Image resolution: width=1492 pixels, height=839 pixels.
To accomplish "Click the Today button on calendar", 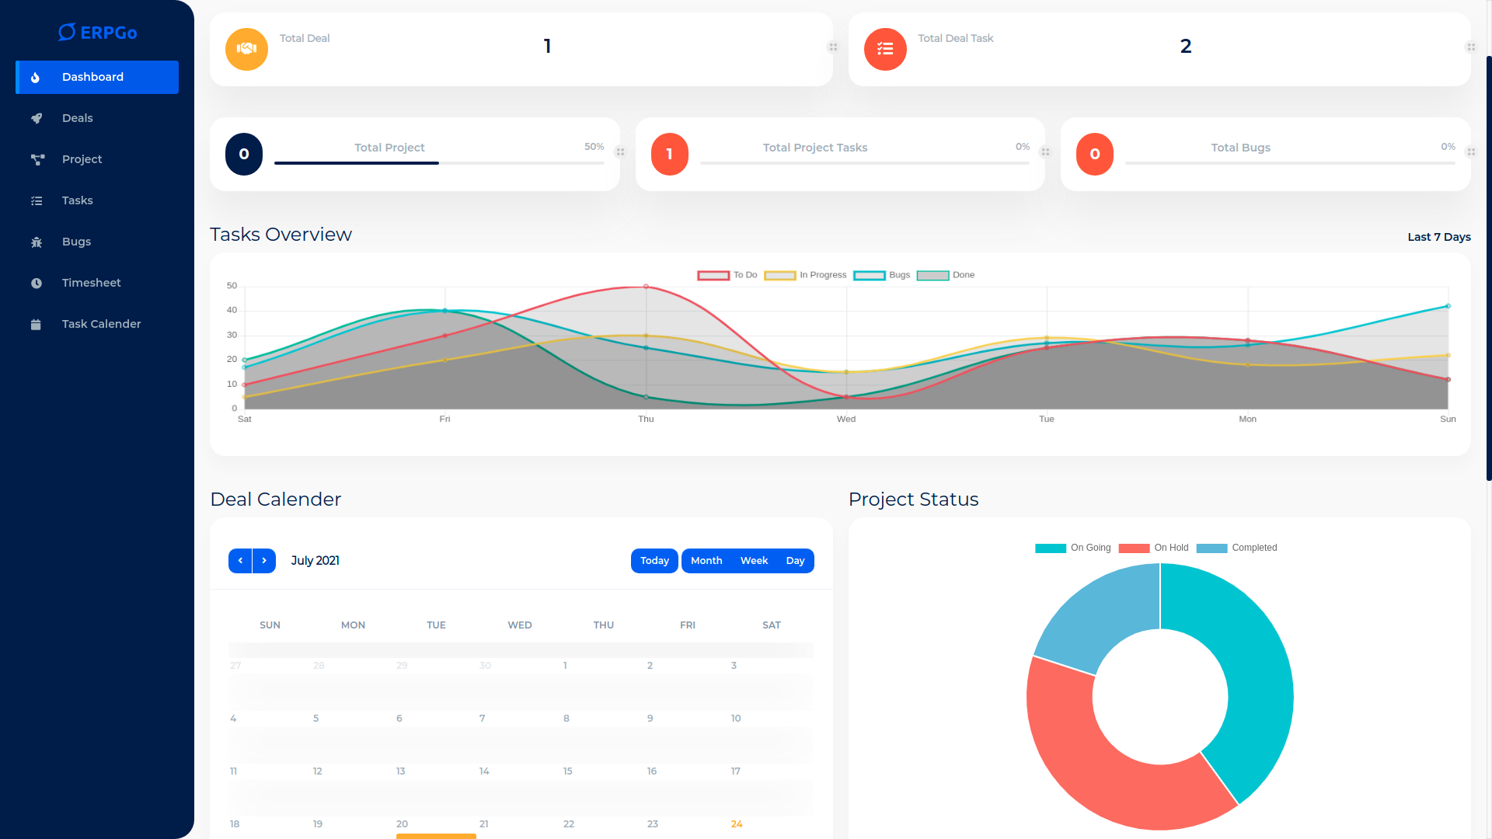I will pos(654,561).
